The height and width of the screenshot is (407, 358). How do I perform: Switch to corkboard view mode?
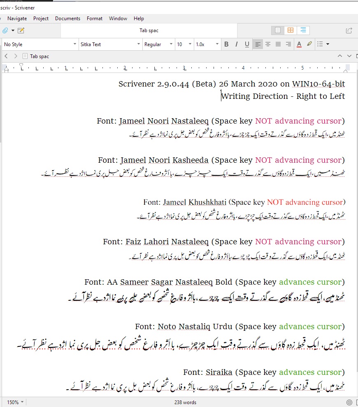point(291,30)
